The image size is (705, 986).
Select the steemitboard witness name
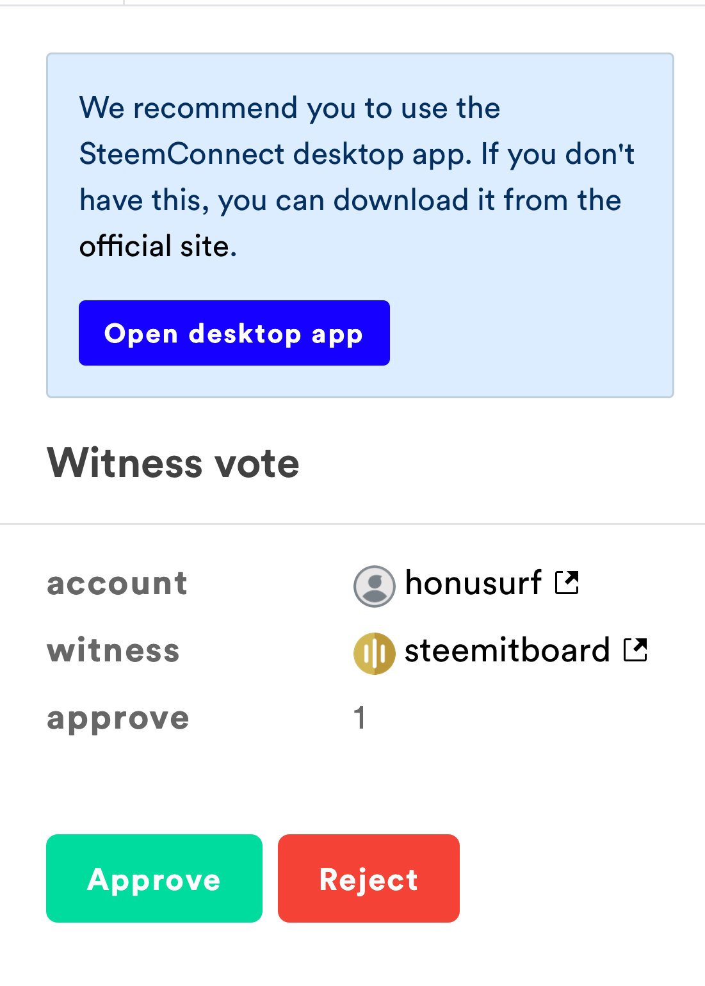[x=507, y=651]
